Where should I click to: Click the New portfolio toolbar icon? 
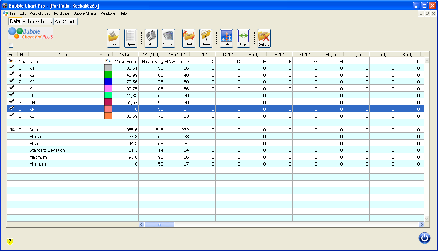point(114,38)
